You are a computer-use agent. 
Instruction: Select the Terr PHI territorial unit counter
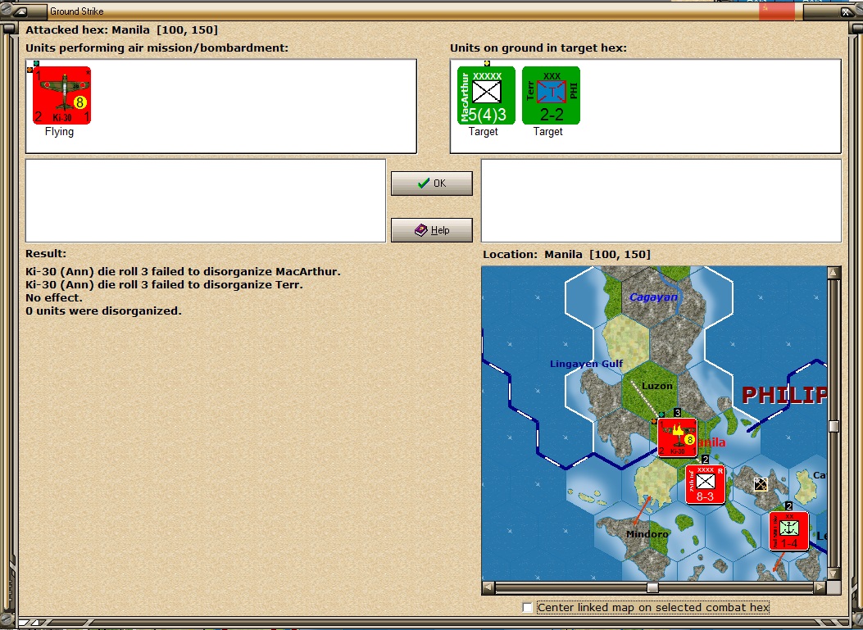tap(551, 95)
